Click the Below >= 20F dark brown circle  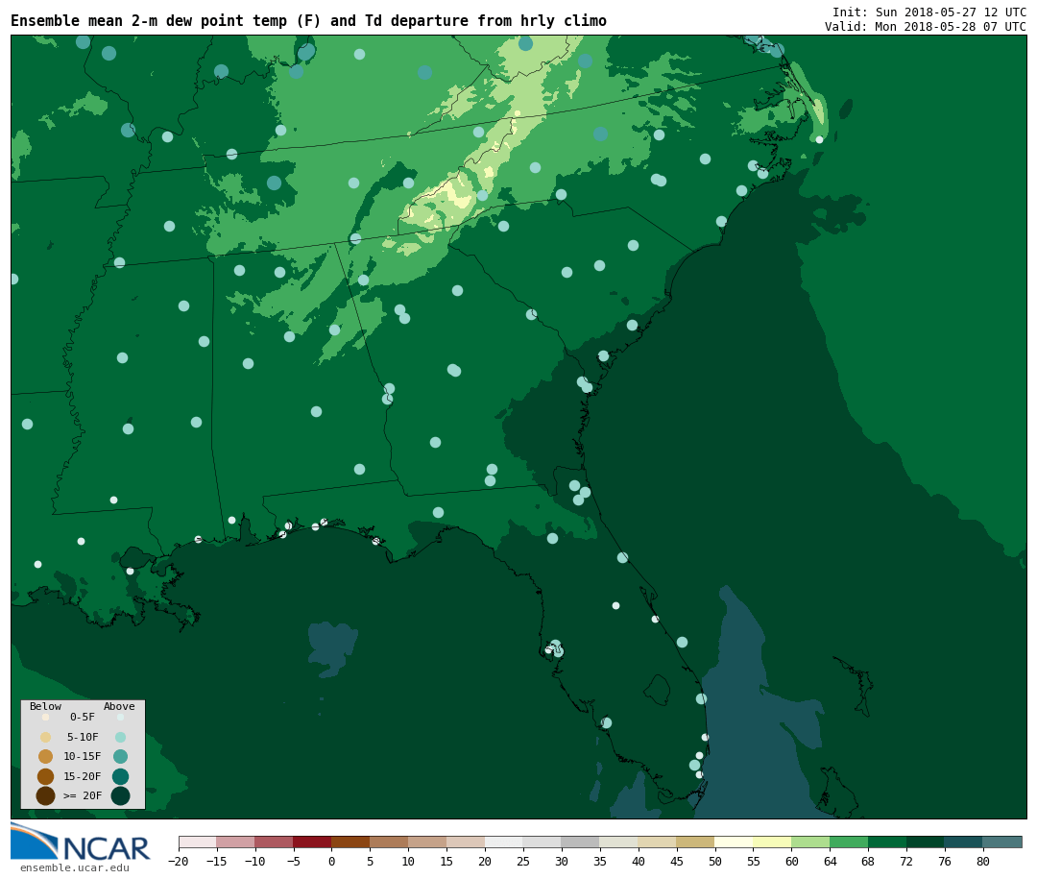click(x=46, y=795)
